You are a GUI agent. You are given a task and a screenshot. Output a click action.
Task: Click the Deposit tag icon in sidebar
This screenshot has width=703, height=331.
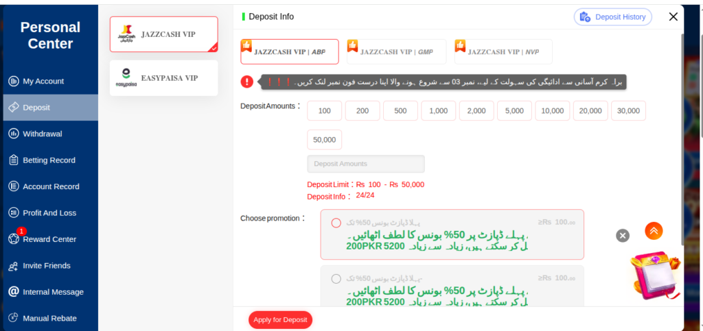[14, 108]
